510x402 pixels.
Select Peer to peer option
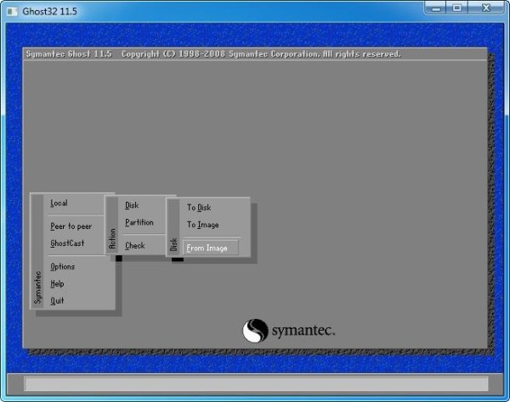pyautogui.click(x=71, y=226)
